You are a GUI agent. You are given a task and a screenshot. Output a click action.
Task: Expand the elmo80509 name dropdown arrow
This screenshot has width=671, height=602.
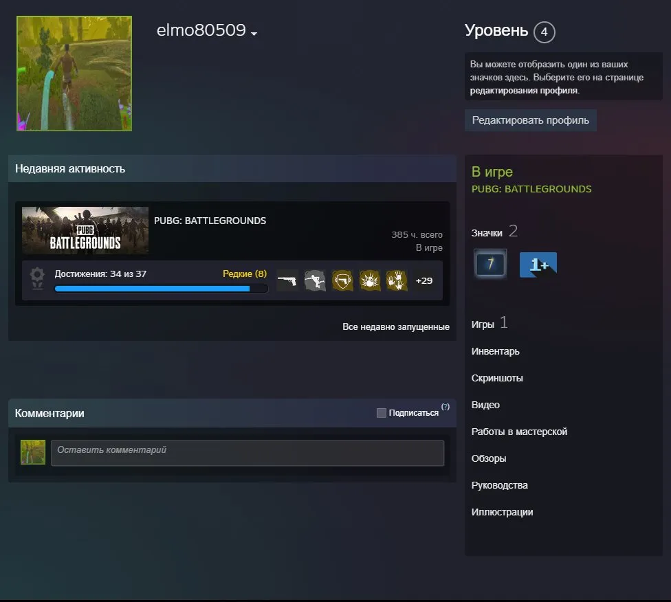coord(254,34)
